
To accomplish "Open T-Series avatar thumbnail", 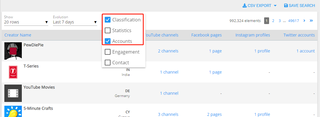I will (x=13, y=72).
